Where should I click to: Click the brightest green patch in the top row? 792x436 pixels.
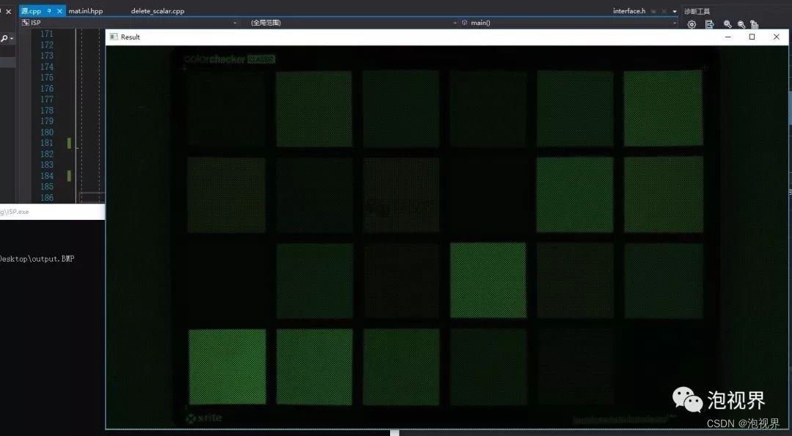click(663, 108)
